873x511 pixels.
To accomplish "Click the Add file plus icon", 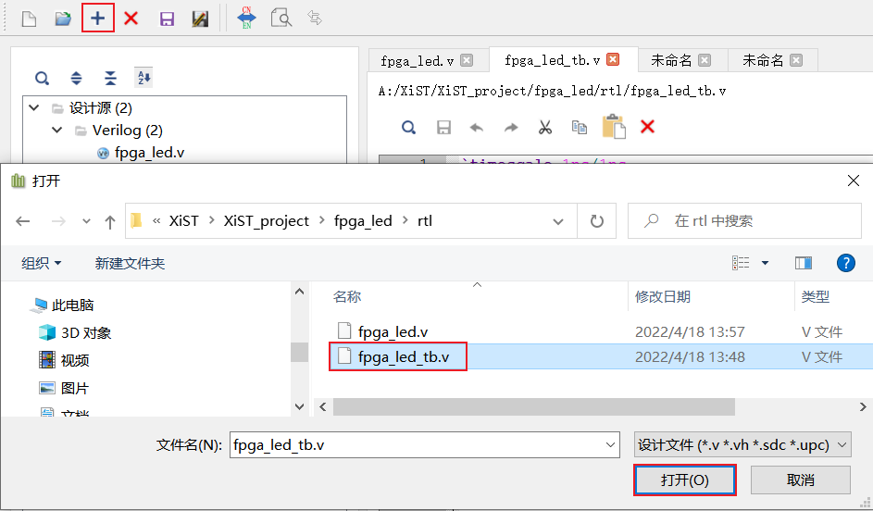I will click(x=98, y=18).
